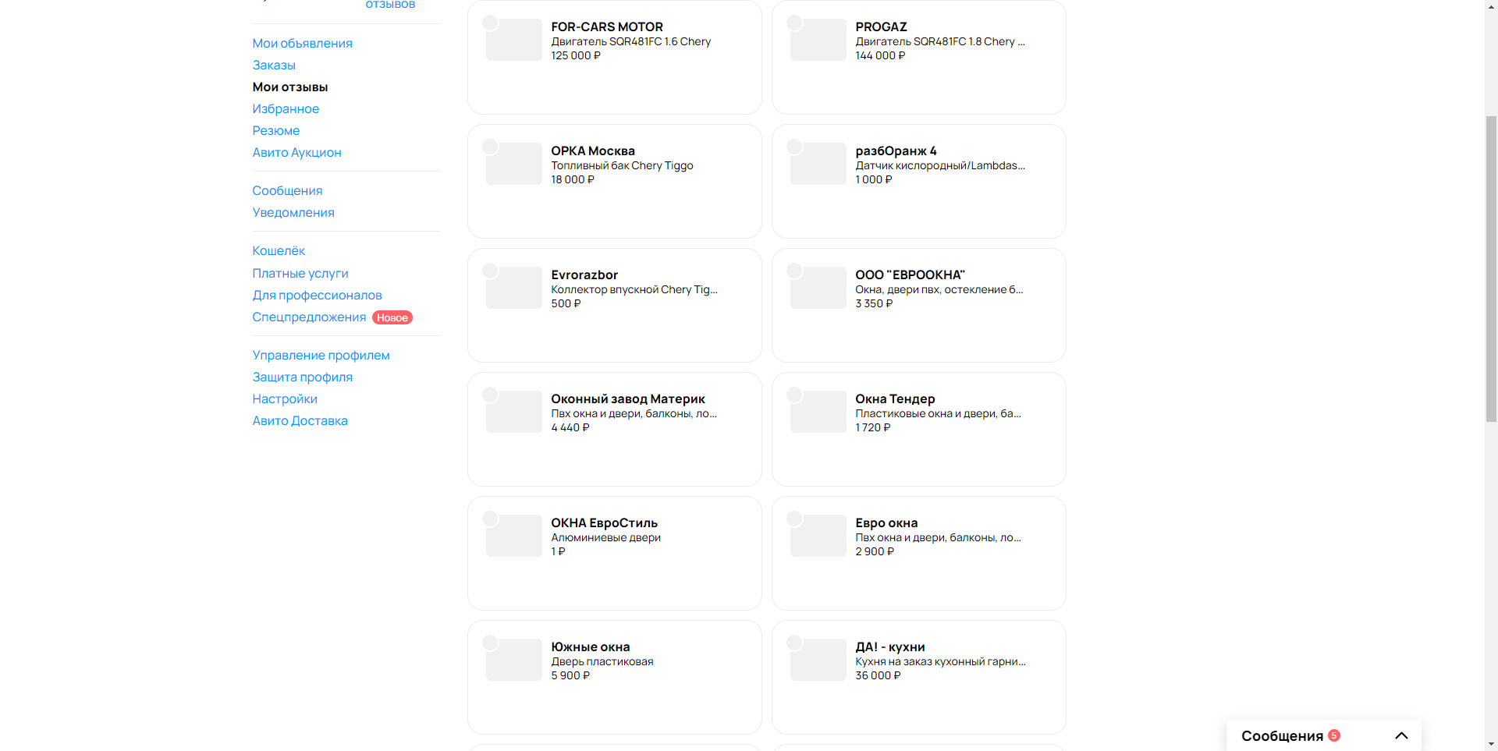Click ОКНА ЕвроСтиль seller avatar circle
1498x751 pixels.
pyautogui.click(x=490, y=519)
